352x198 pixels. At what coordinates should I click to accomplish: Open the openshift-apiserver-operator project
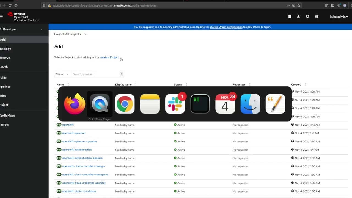[79, 141]
